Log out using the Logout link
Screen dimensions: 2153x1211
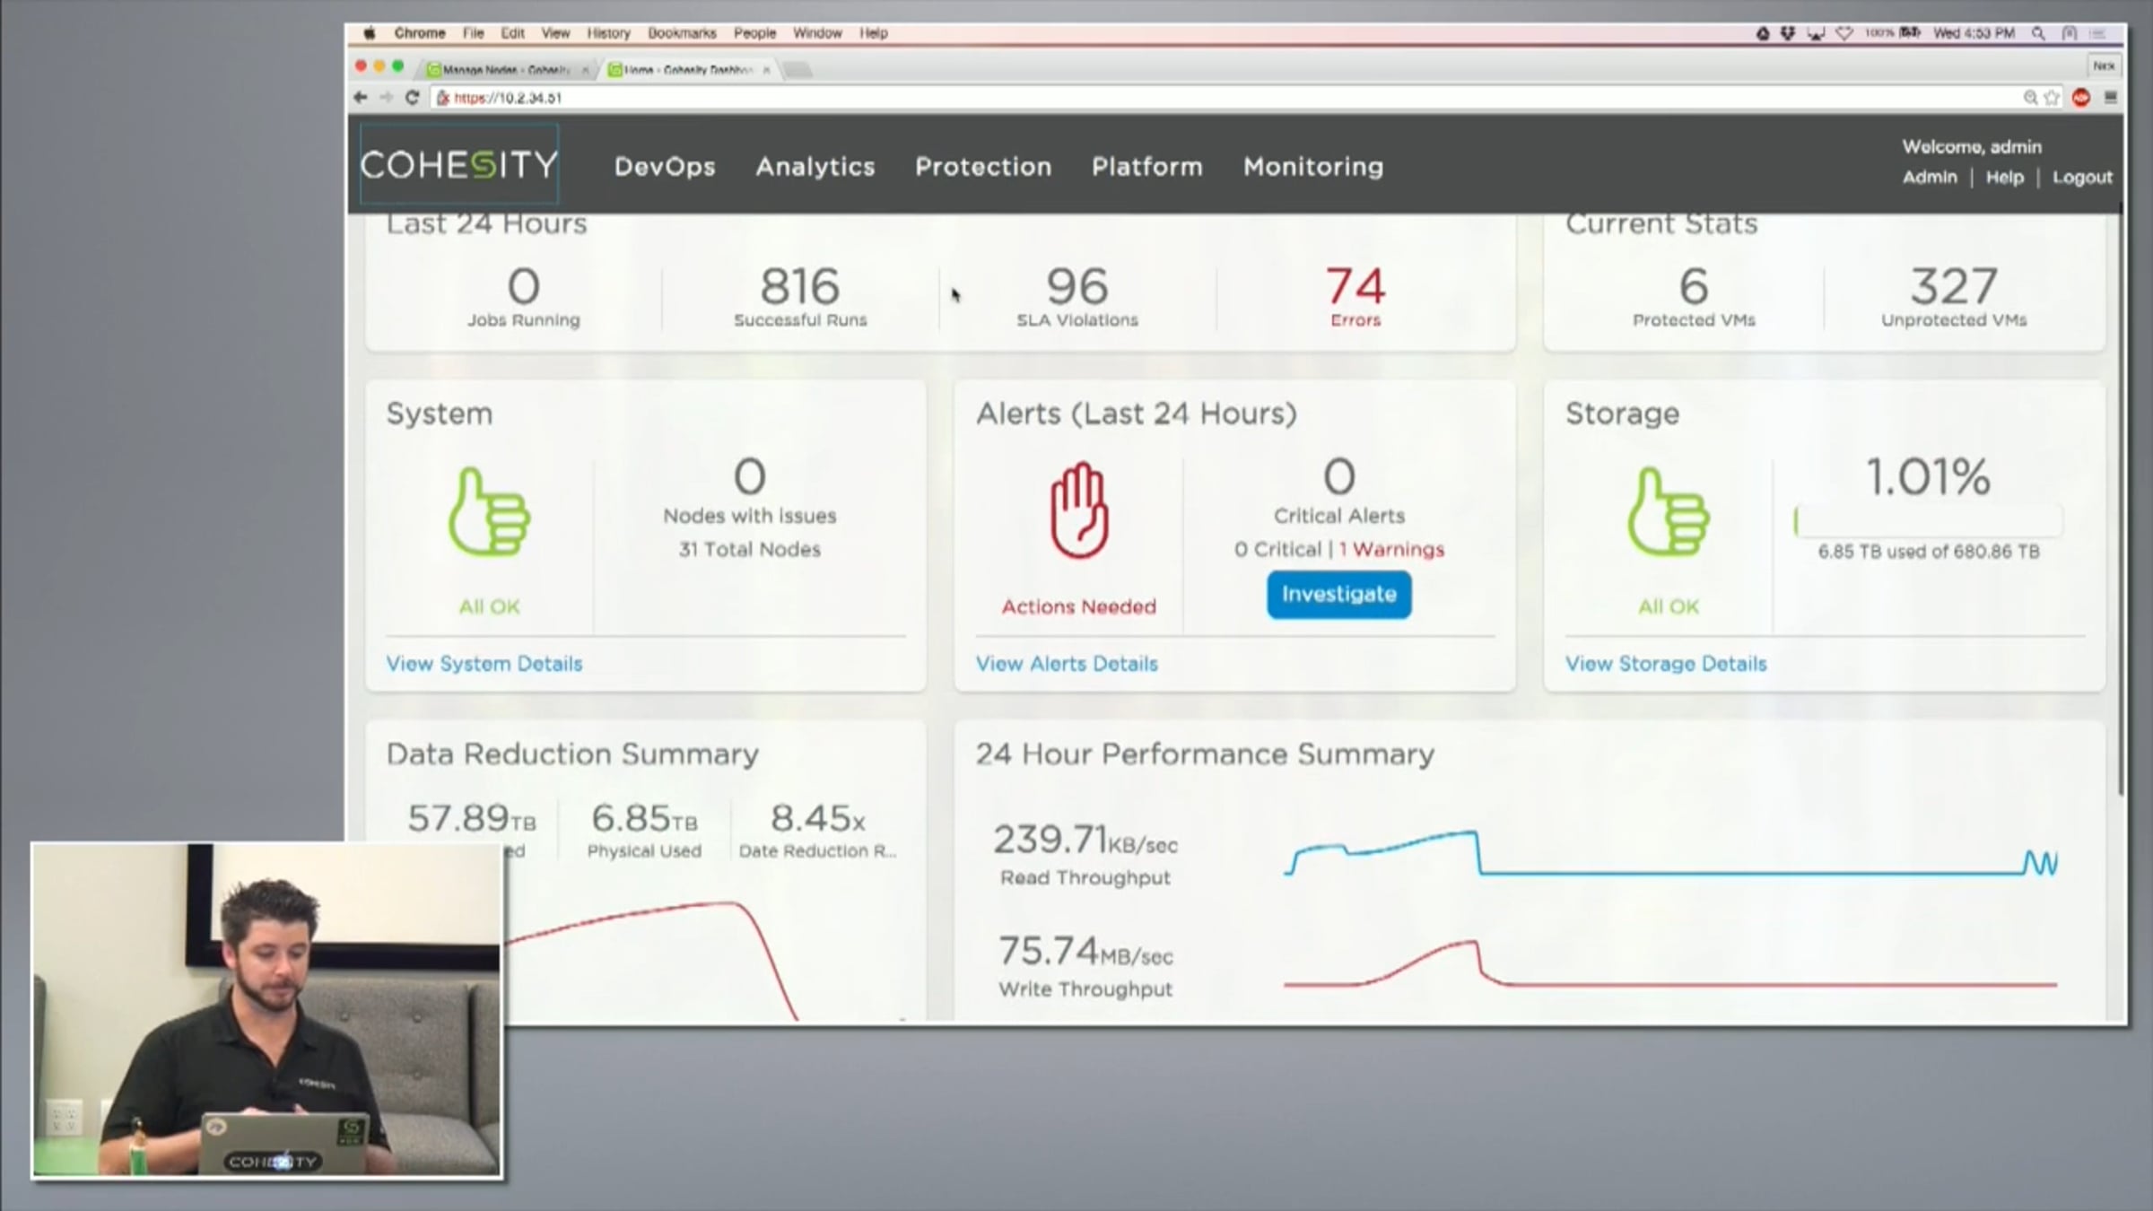coord(2082,178)
